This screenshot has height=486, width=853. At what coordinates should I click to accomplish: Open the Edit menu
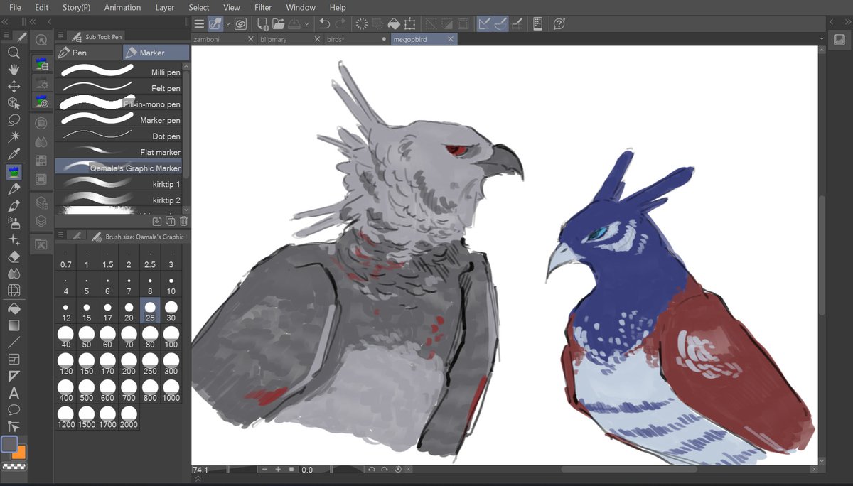[x=42, y=7]
